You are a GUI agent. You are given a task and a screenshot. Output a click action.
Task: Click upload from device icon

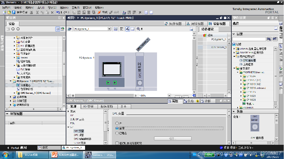pos(84,12)
